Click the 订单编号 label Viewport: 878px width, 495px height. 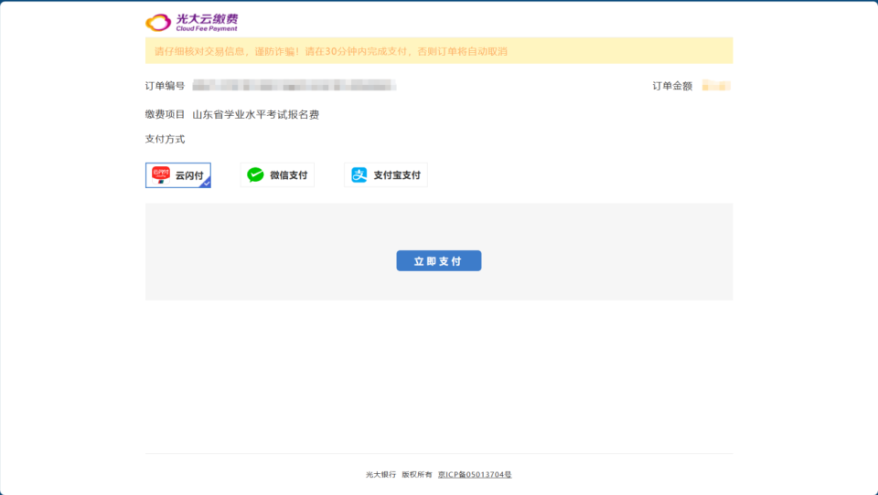coord(165,86)
